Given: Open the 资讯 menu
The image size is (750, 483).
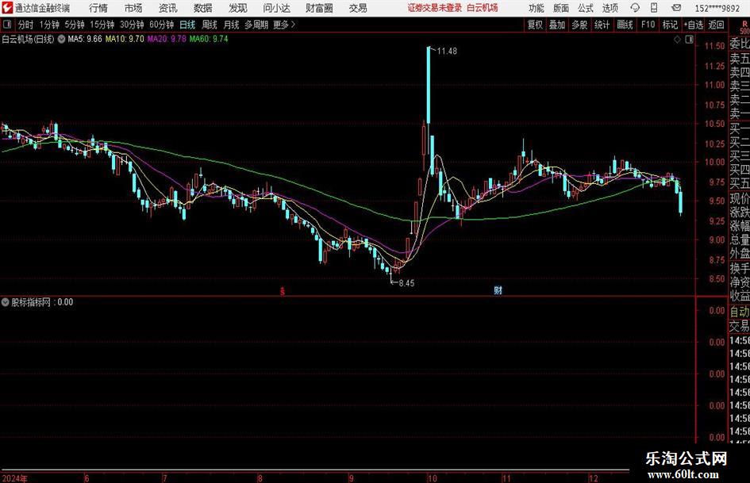Looking at the screenshot, I should (x=168, y=8).
